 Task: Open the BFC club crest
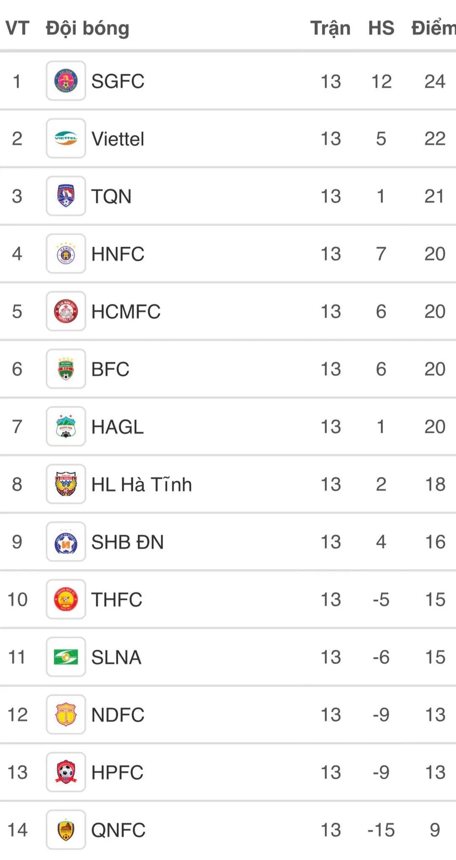(x=66, y=369)
